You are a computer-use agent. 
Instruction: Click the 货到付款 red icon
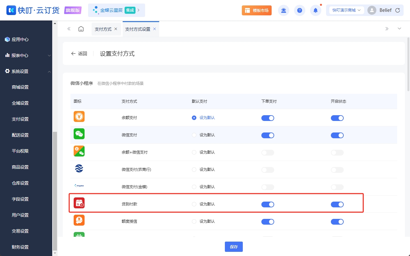pos(79,203)
